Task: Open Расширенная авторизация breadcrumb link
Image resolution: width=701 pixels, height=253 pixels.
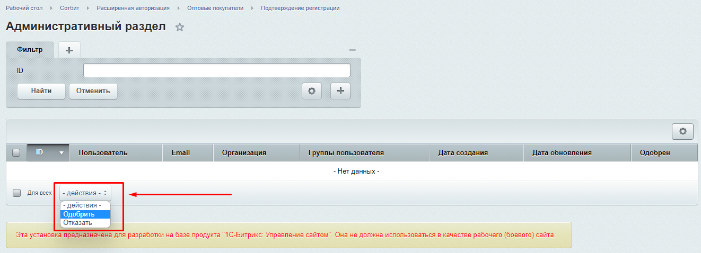Action: pyautogui.click(x=133, y=8)
